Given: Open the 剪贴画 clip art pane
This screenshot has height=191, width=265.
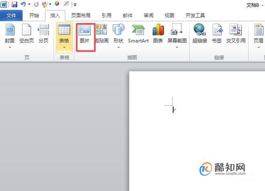Looking at the screenshot, I should pos(102,34).
